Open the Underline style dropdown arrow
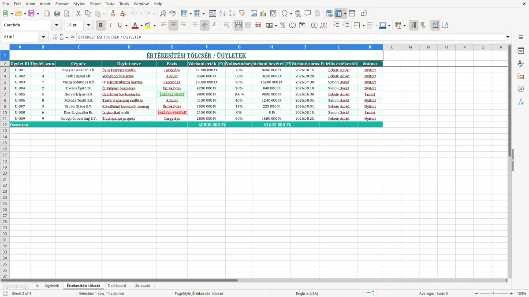The image size is (529, 297). (126, 26)
